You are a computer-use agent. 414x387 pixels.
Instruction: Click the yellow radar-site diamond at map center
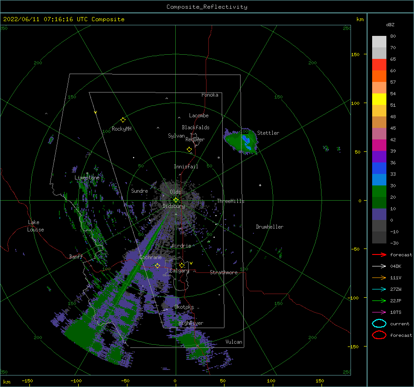(x=176, y=200)
